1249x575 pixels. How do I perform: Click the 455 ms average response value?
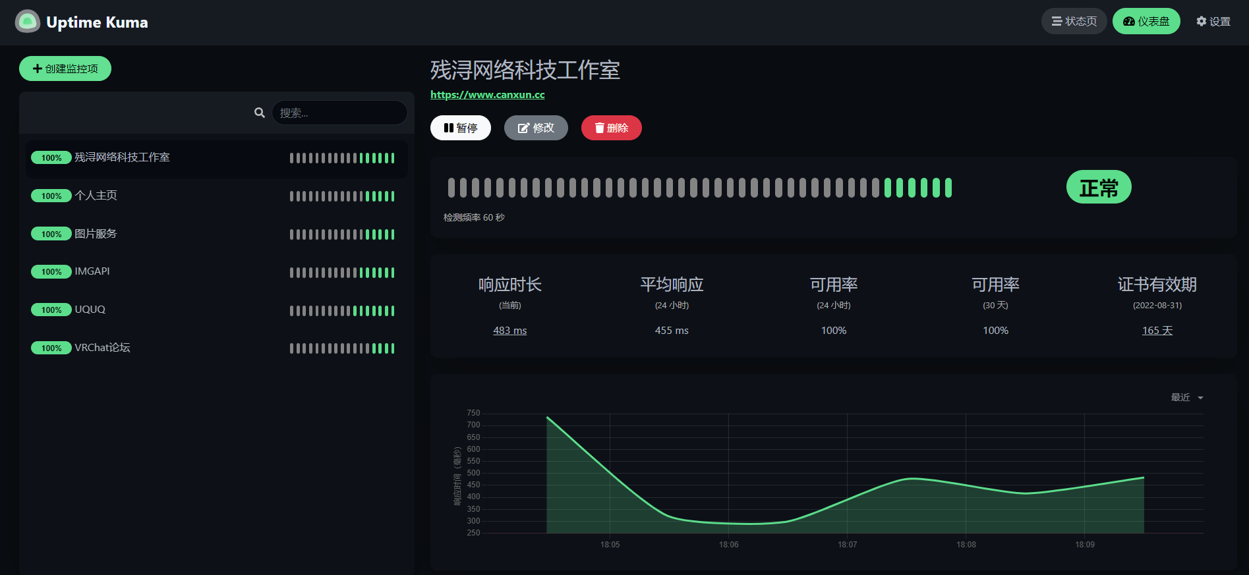tap(672, 331)
